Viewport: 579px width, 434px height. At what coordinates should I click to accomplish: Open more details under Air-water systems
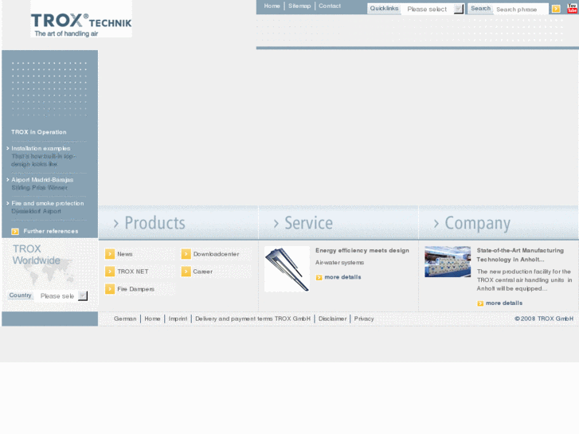coord(342,277)
